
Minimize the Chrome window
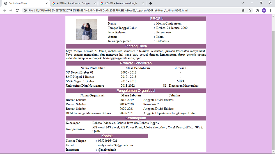[x=252, y=3]
